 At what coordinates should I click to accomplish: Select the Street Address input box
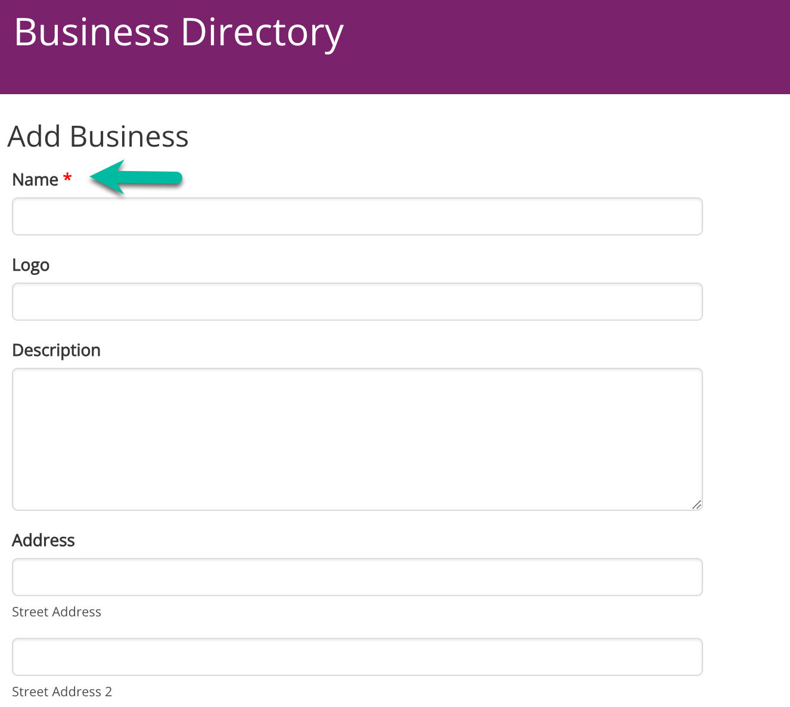click(357, 577)
